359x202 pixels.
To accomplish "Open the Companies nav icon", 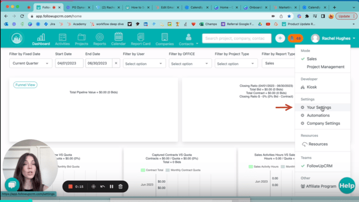I will click(x=164, y=39).
